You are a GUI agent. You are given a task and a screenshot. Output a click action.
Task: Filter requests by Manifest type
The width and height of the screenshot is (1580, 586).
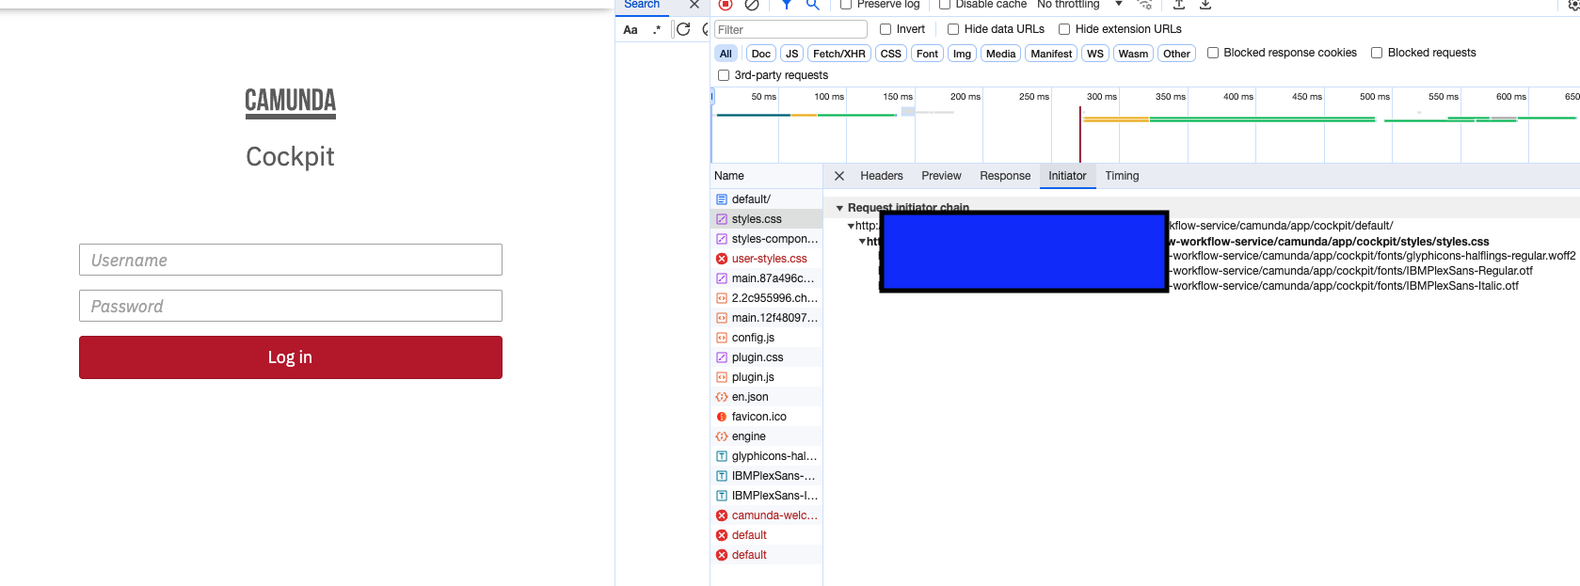click(1051, 54)
